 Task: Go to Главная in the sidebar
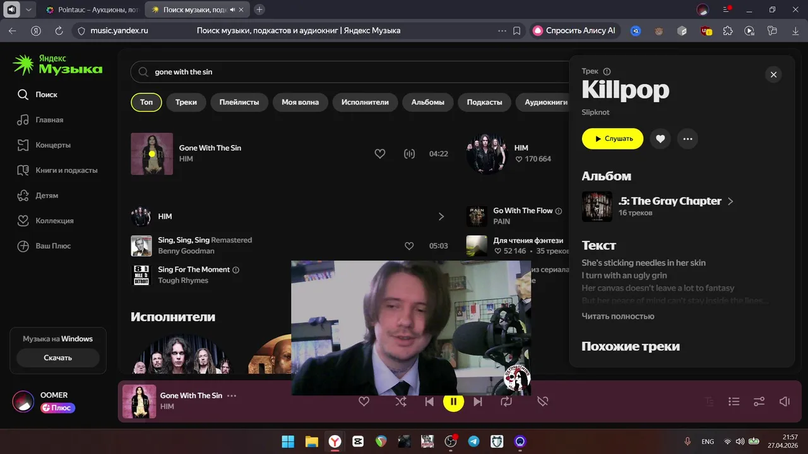point(40,120)
